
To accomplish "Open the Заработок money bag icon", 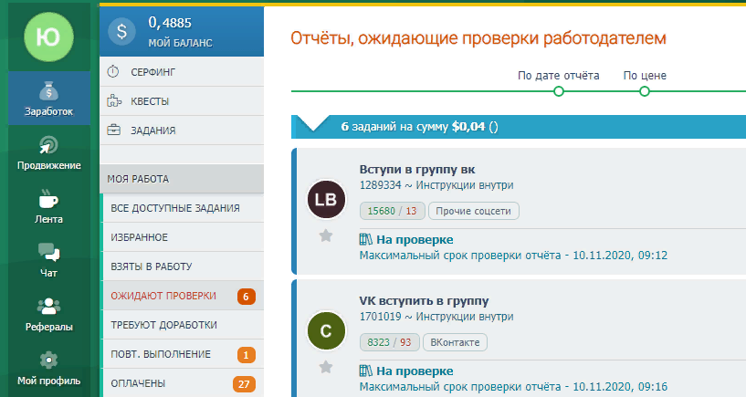I will 49,92.
